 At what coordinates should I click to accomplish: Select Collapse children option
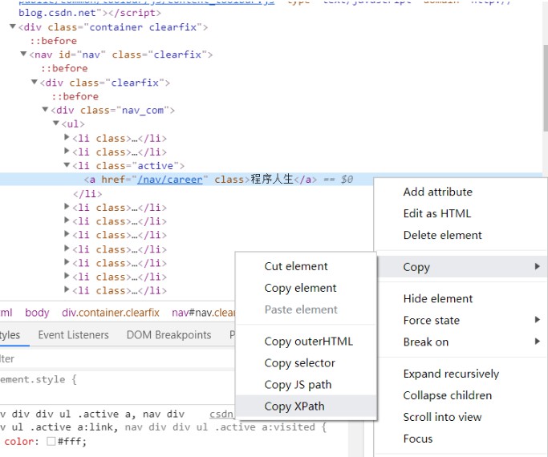462,395
